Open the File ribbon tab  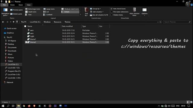point(4,5)
